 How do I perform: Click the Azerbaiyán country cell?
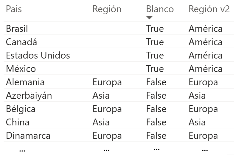coord(29,96)
